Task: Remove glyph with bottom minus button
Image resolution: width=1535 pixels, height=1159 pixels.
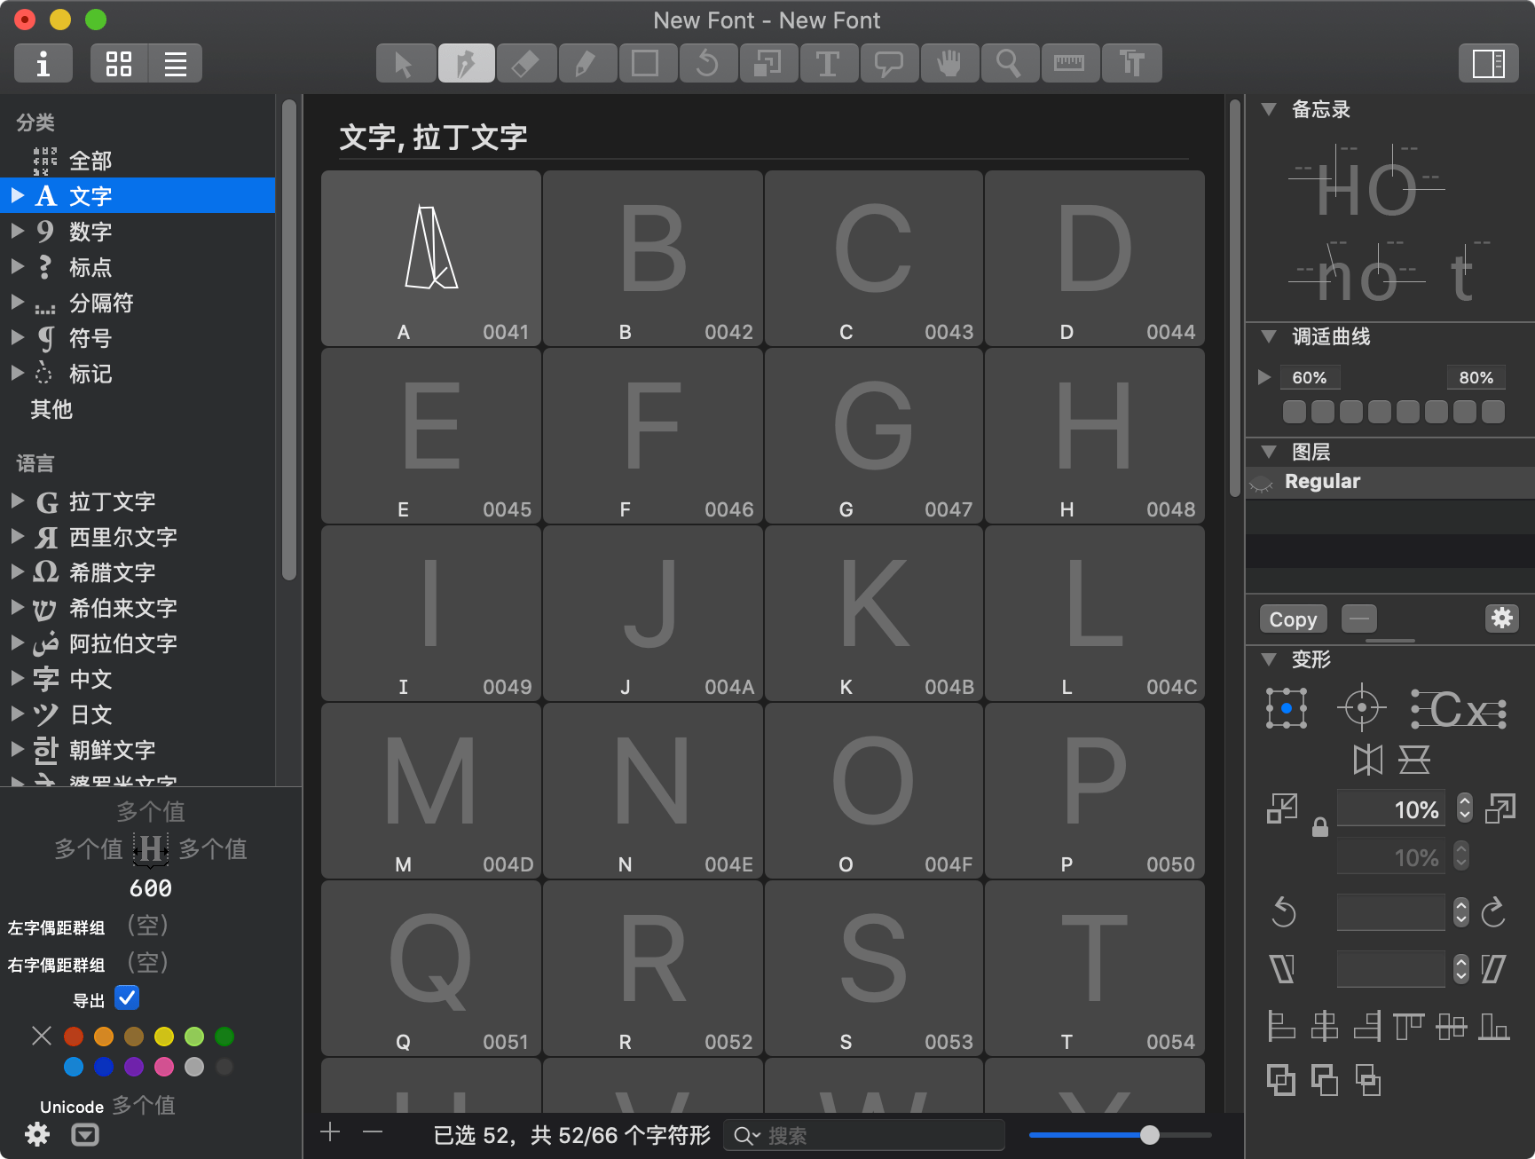Action: tap(373, 1131)
